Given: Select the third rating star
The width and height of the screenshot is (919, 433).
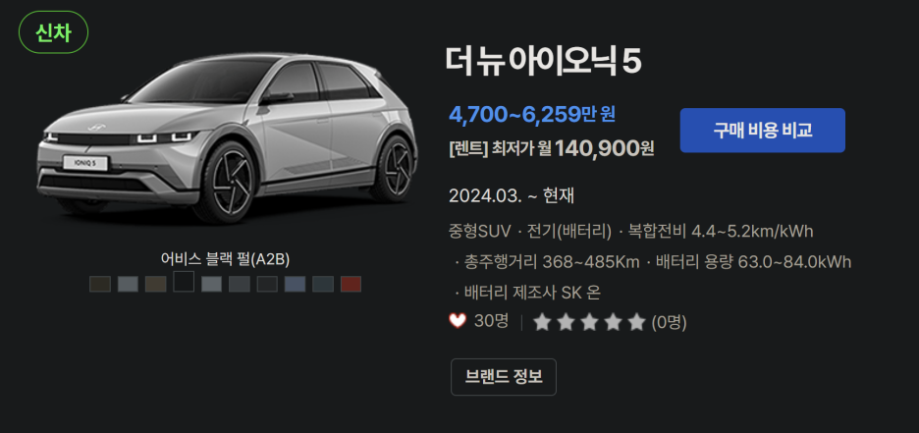Looking at the screenshot, I should [x=589, y=322].
